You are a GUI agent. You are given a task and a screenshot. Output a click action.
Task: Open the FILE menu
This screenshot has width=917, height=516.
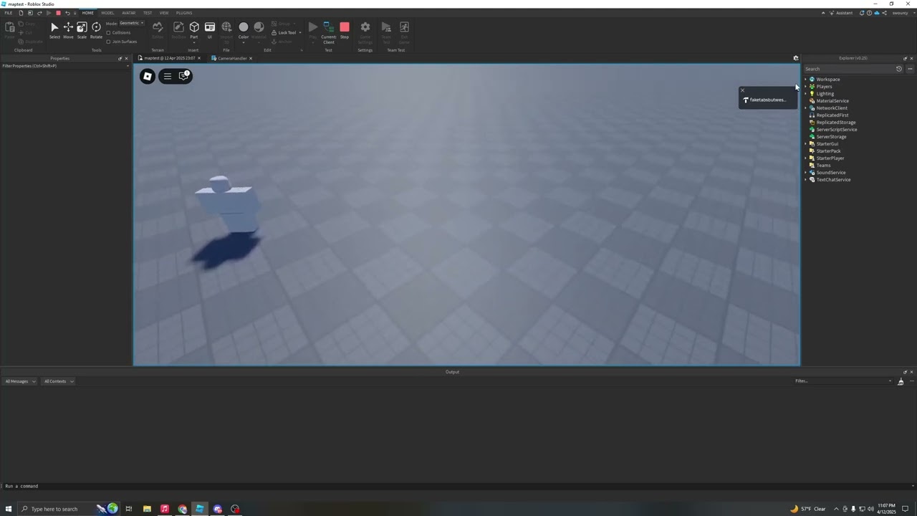(x=9, y=13)
